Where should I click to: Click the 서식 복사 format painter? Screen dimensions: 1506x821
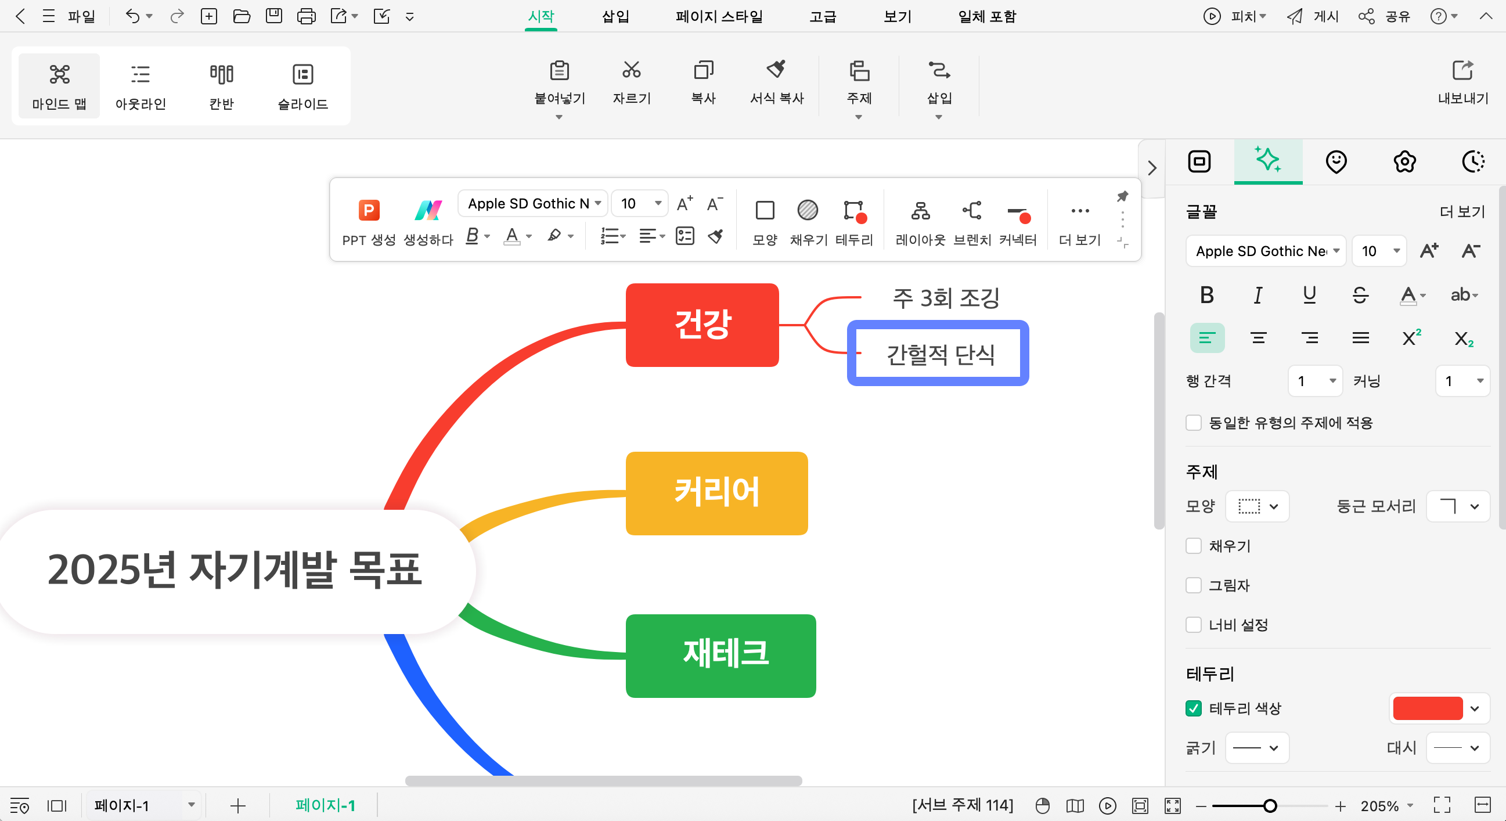tap(777, 82)
